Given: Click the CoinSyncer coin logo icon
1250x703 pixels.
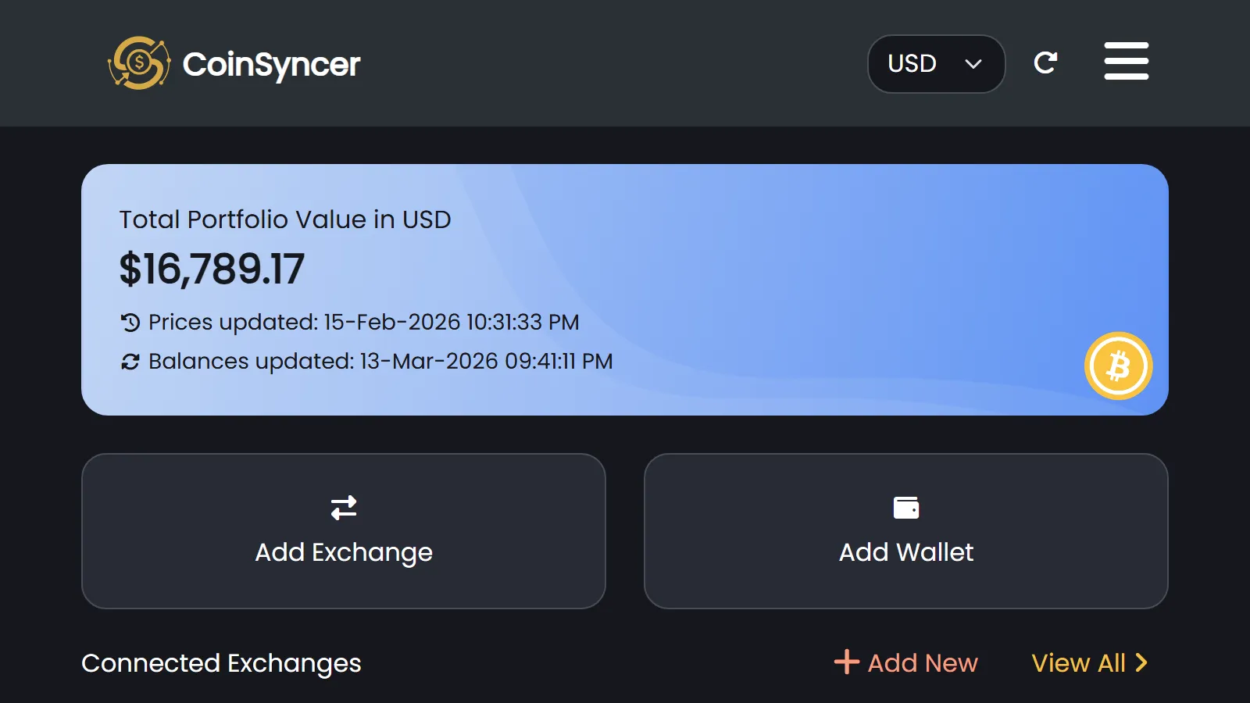Looking at the screenshot, I should pyautogui.click(x=139, y=63).
